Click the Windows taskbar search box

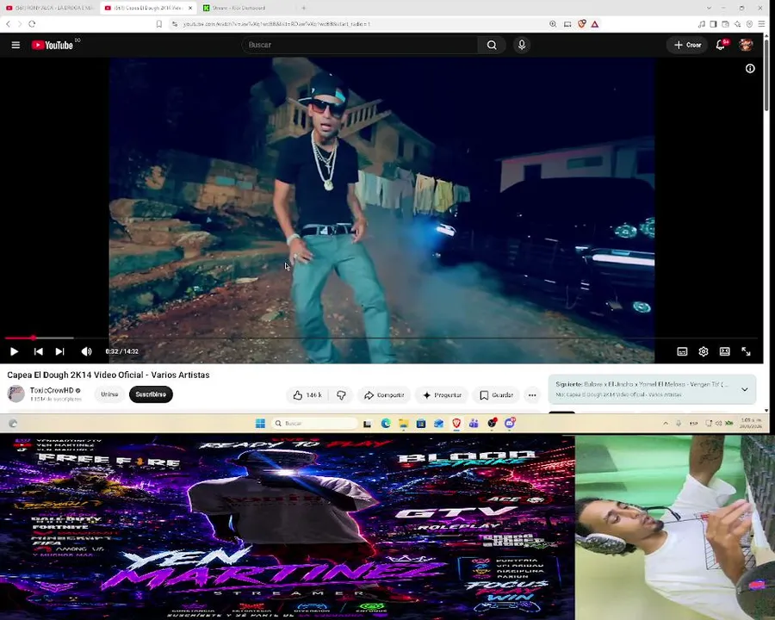click(315, 423)
